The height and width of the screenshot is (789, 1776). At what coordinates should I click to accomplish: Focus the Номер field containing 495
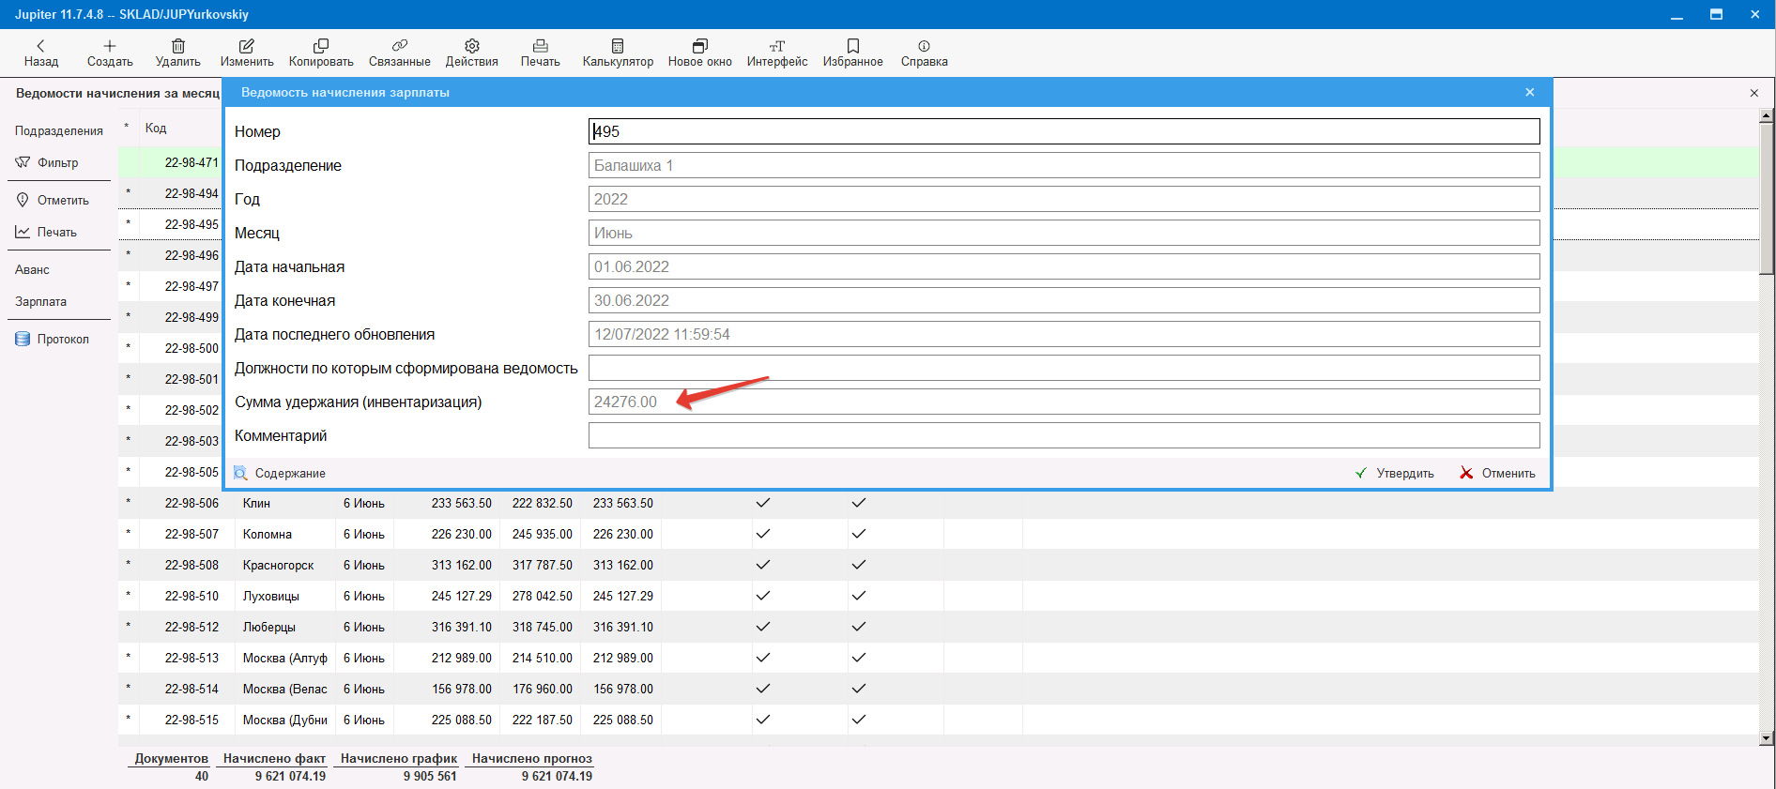coord(1064,131)
